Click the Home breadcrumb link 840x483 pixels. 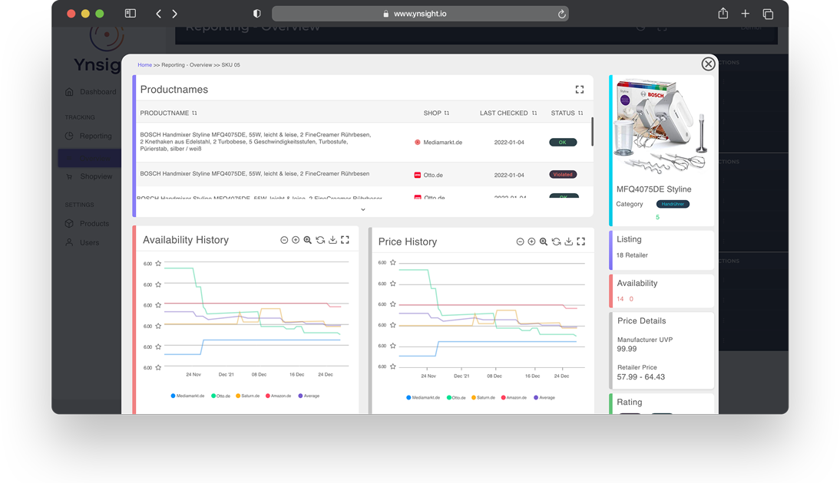(x=144, y=65)
